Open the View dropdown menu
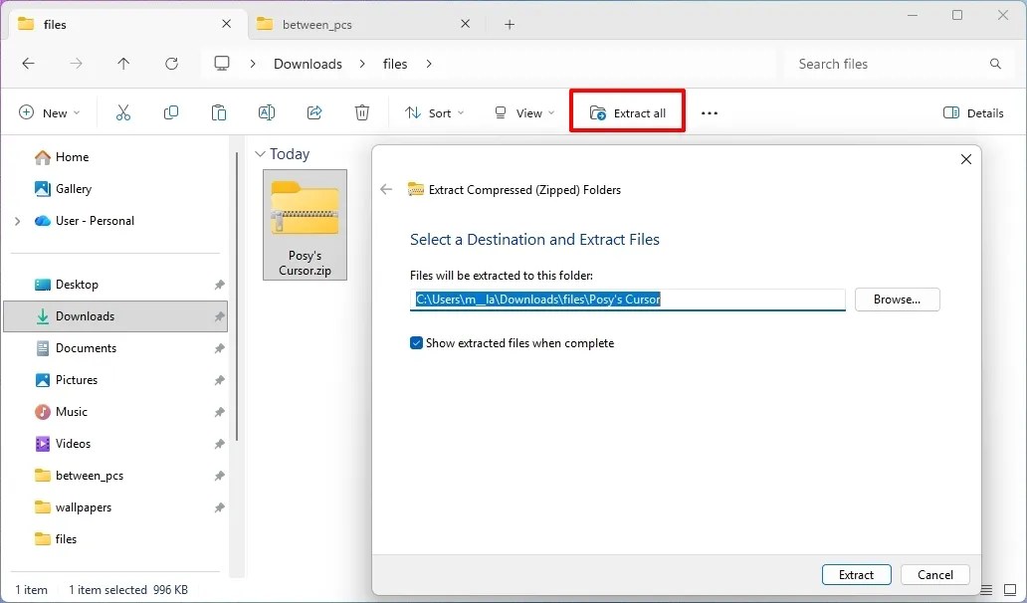1027x603 pixels. (524, 112)
